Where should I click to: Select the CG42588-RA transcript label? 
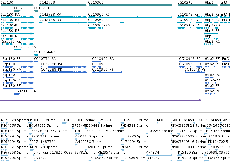click(x=51, y=15)
